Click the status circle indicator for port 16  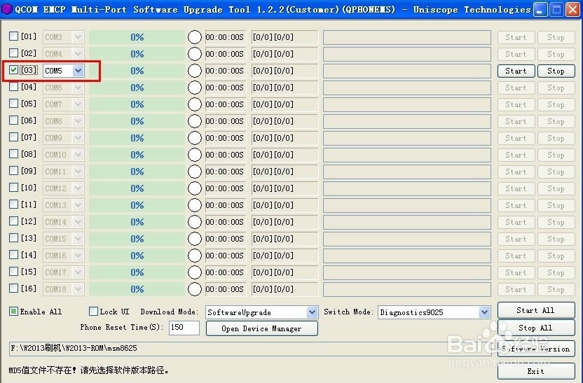point(195,289)
